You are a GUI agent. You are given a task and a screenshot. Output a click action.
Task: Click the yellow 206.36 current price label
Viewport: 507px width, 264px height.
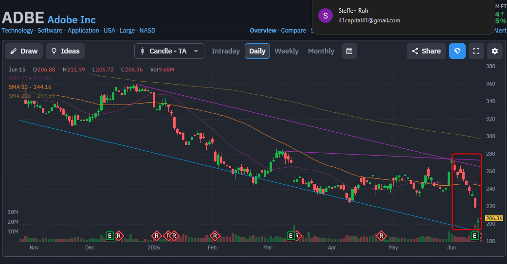494,218
